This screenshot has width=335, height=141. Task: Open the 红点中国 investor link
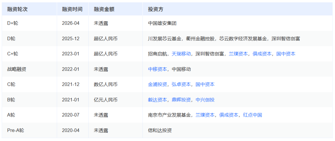coord(252,115)
